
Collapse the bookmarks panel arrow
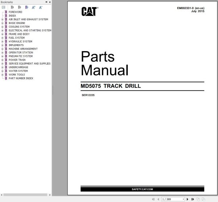[x=50, y=2]
